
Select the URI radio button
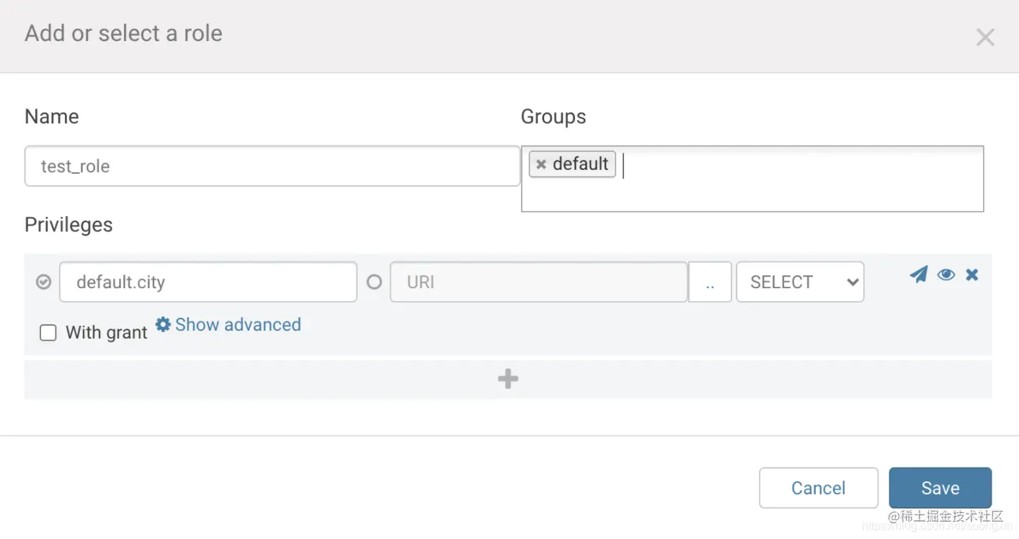pyautogui.click(x=374, y=282)
